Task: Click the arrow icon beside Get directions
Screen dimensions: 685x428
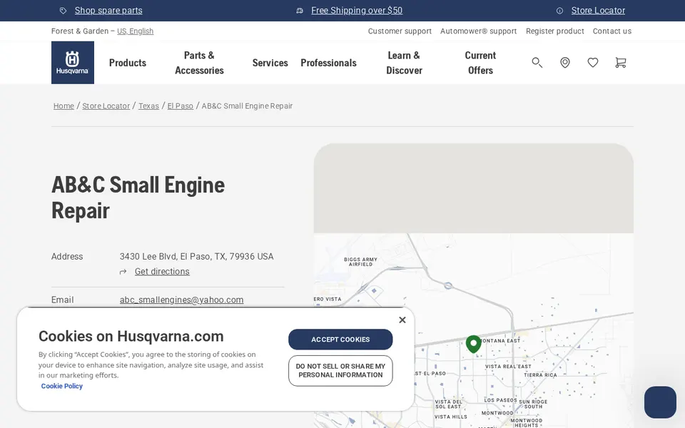Action: [x=123, y=272]
